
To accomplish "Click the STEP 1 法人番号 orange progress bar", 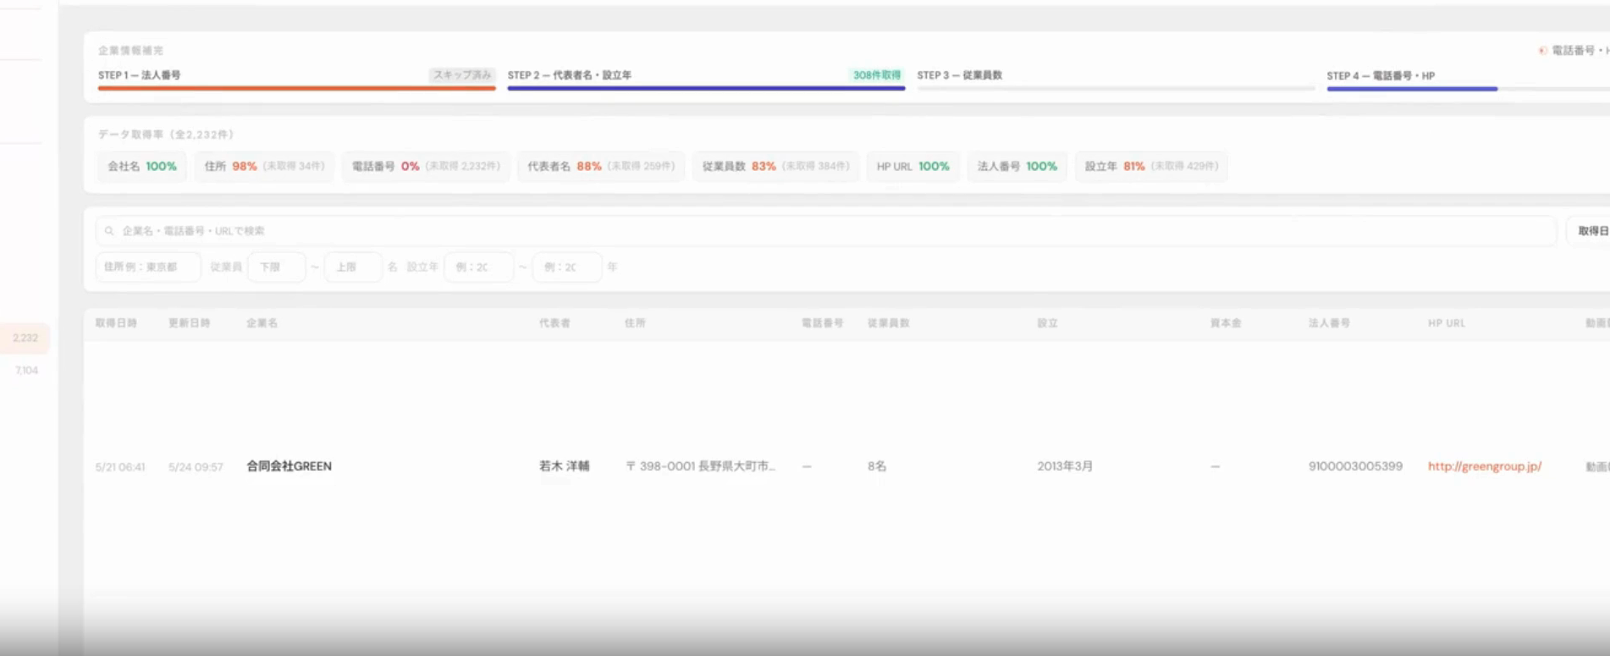I will pyautogui.click(x=296, y=88).
